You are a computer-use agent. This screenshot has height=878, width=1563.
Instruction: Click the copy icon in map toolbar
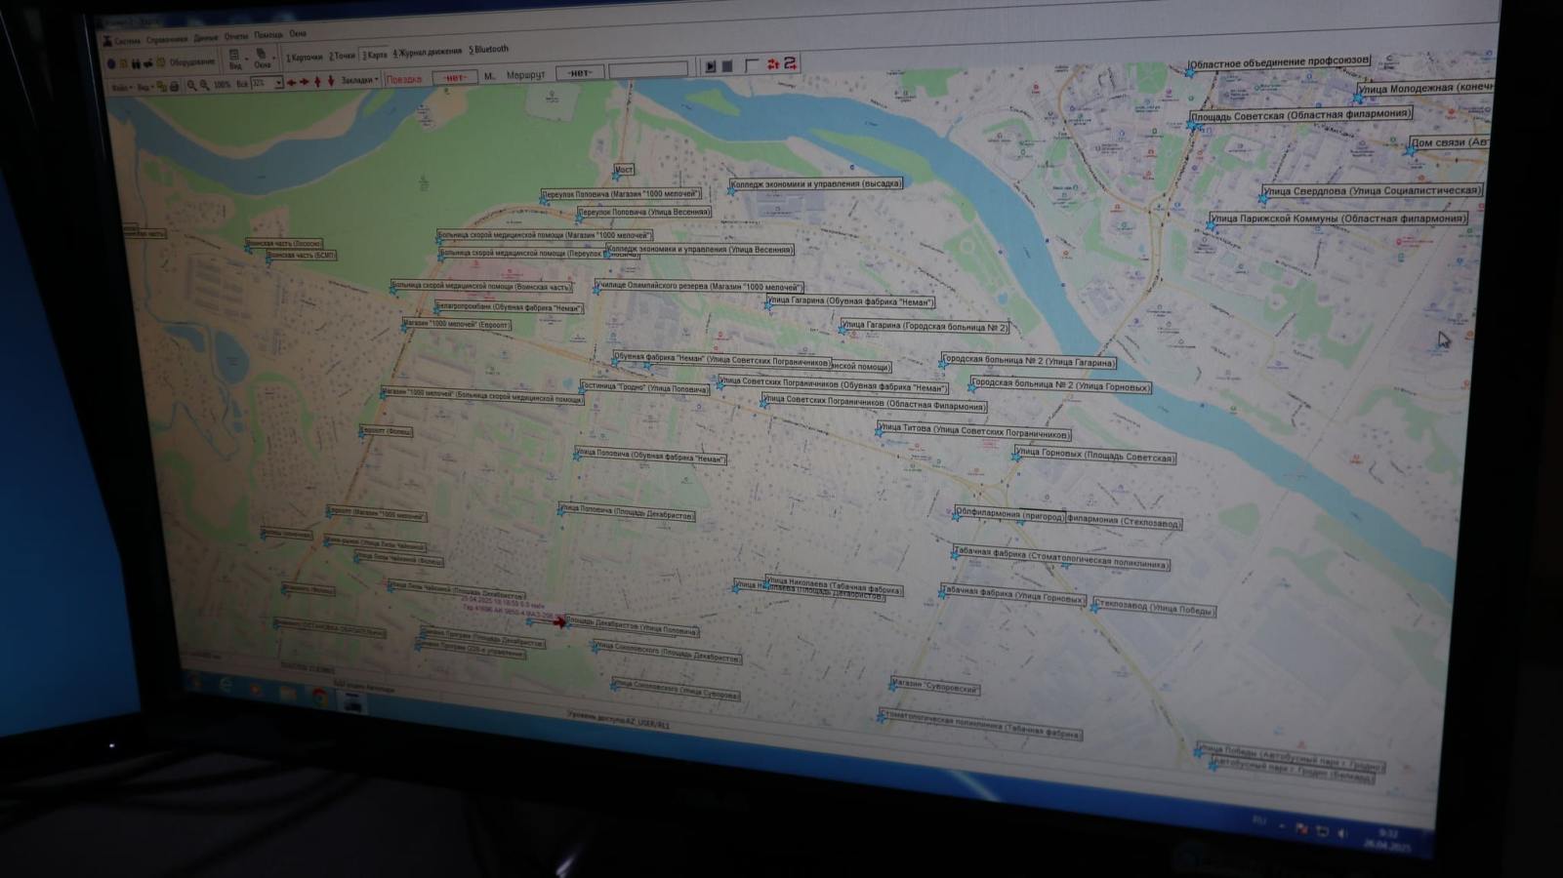coord(161,86)
